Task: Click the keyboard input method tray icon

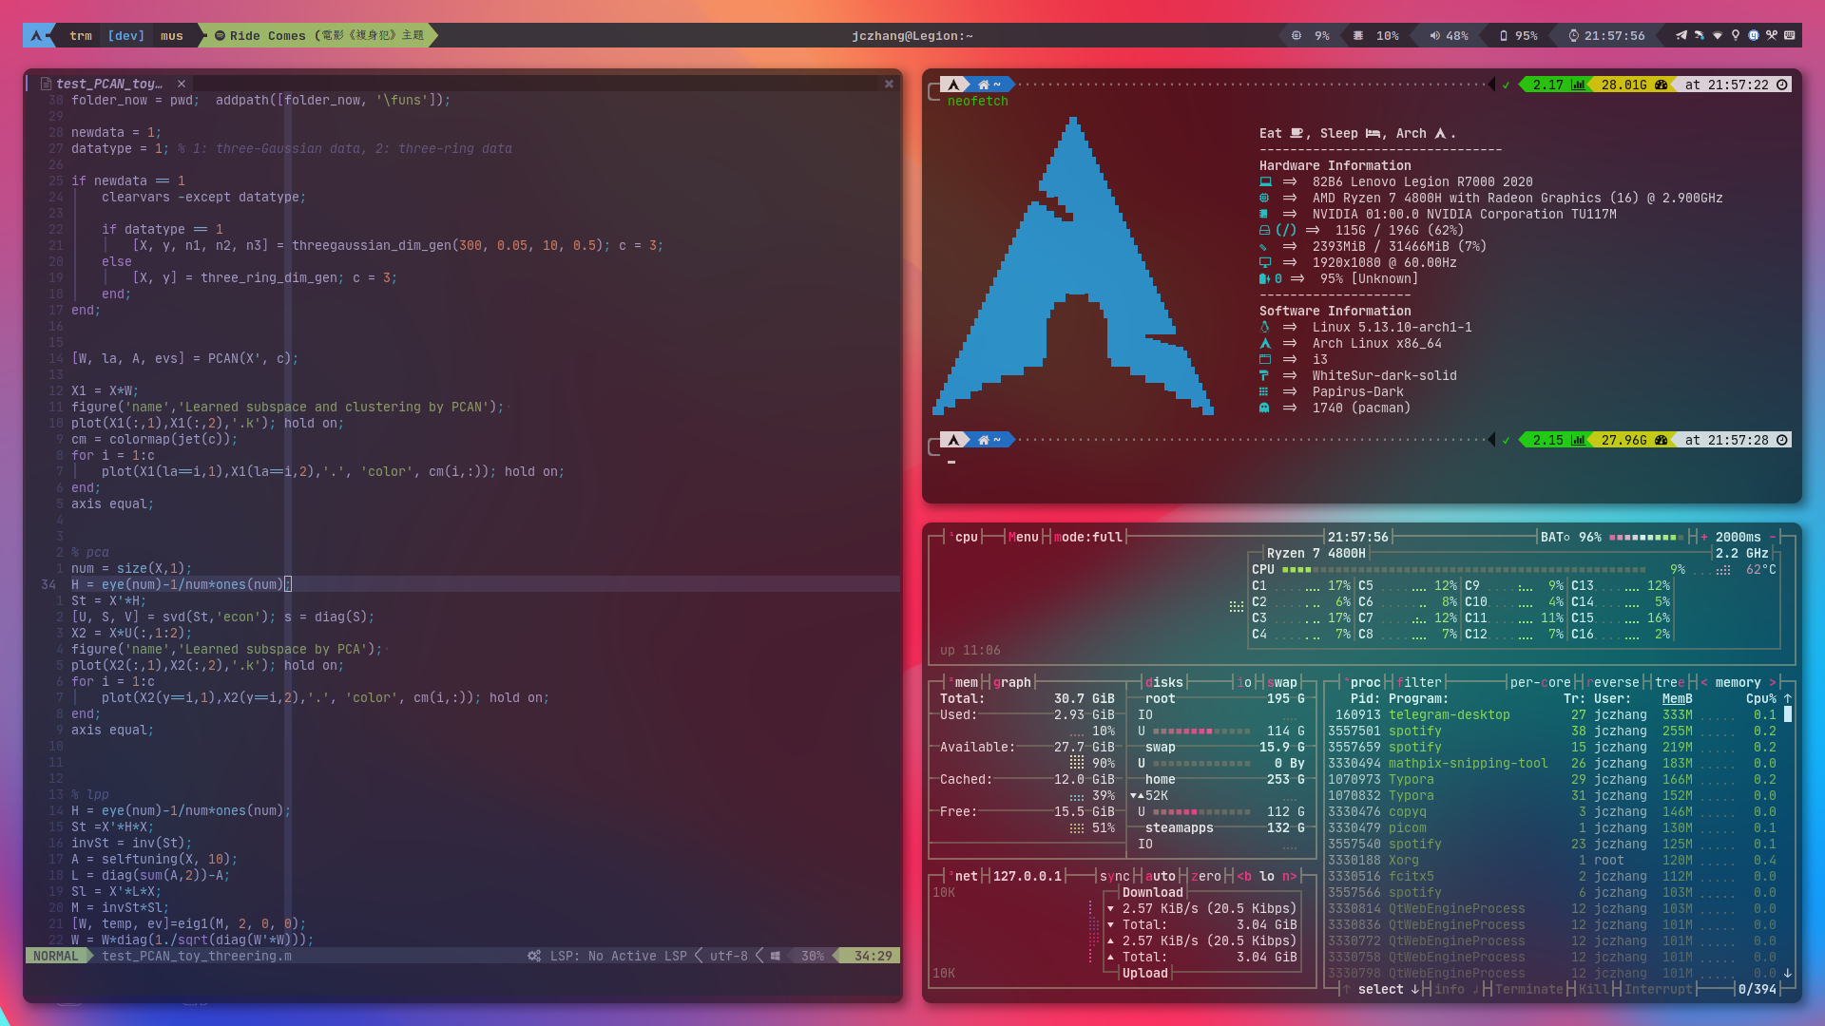Action: tap(1790, 35)
